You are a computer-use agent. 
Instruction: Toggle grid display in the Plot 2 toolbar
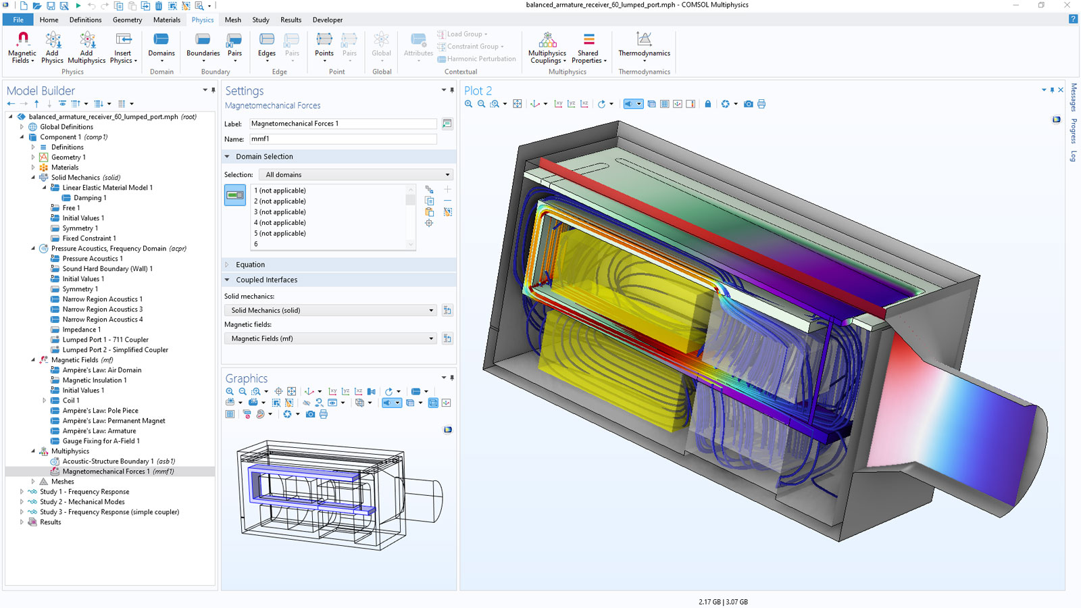pos(665,104)
